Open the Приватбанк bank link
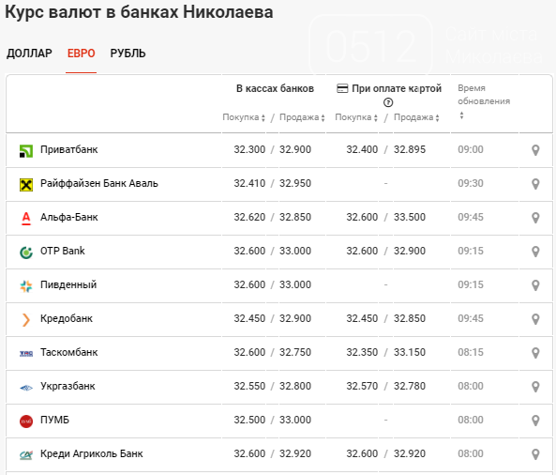Image resolution: width=556 pixels, height=475 pixels. (68, 149)
